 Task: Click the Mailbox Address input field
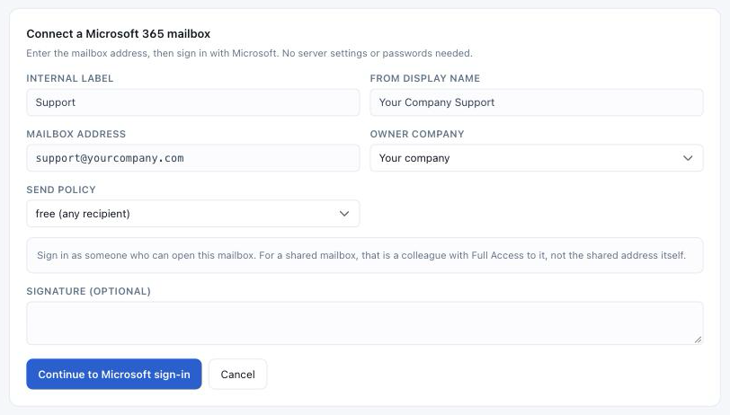pos(192,158)
